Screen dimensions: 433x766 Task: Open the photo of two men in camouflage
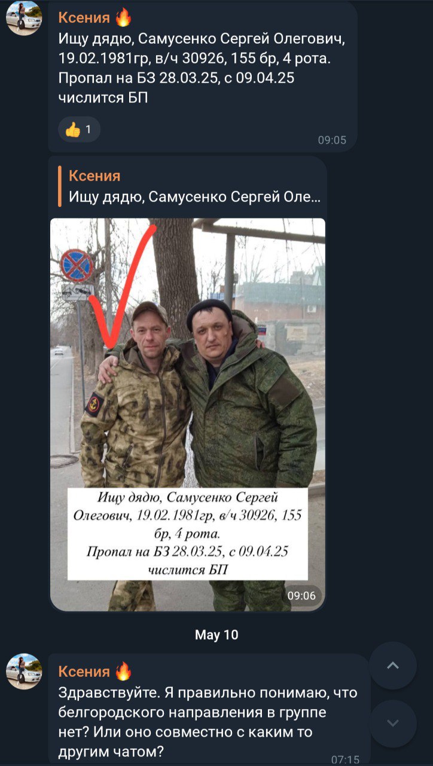(x=188, y=414)
